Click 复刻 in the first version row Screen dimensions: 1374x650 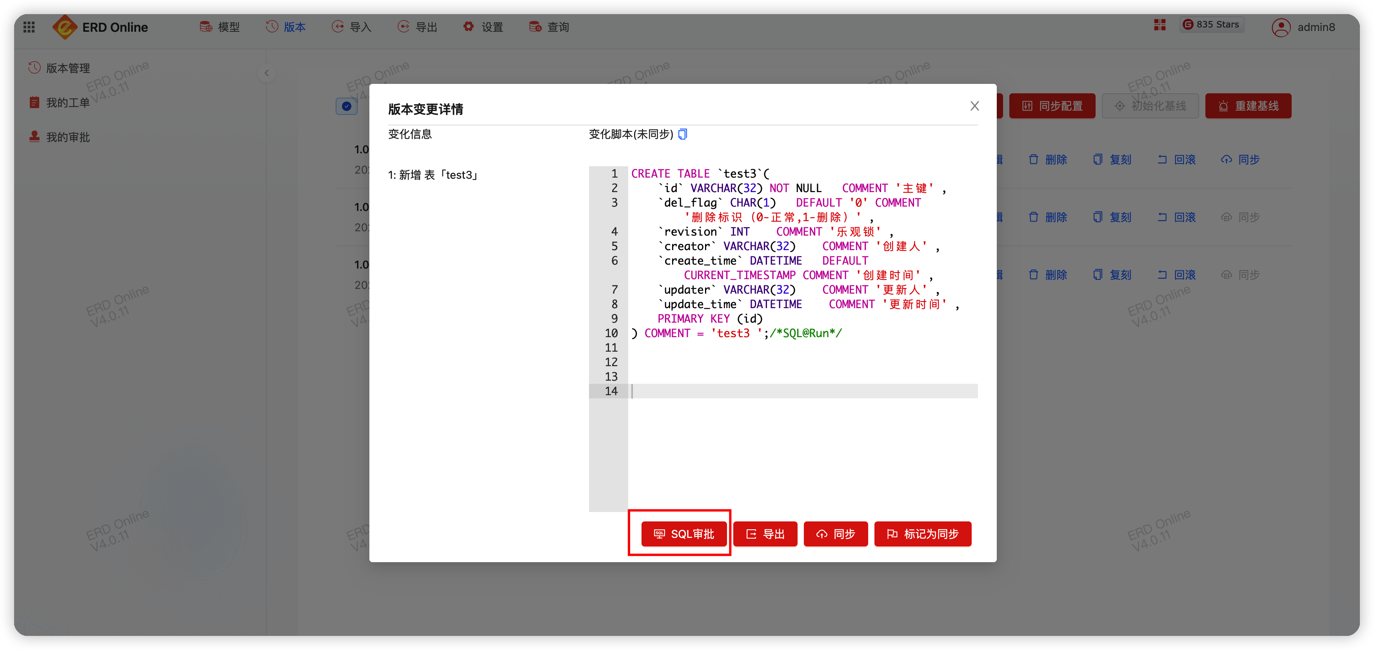click(1112, 160)
